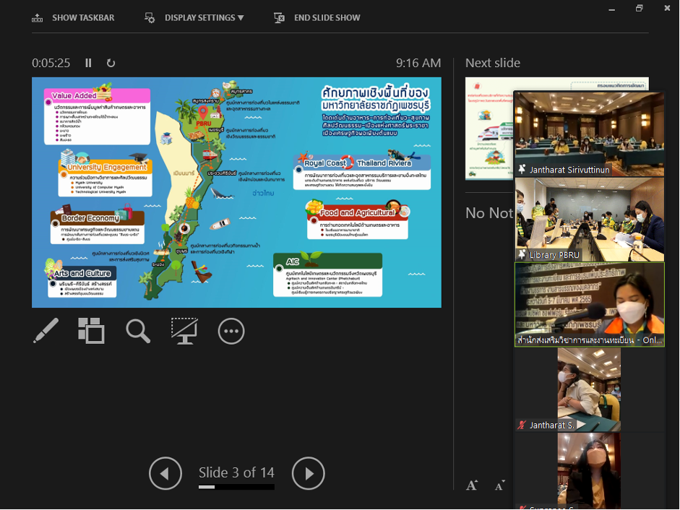Image resolution: width=680 pixels, height=510 pixels.
Task: Open the see all slides grid
Action: [92, 331]
